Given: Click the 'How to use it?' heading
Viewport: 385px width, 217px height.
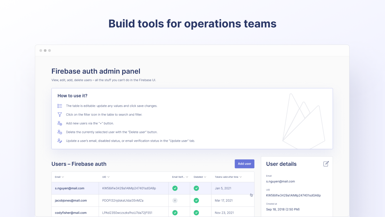Looking at the screenshot, I should click(72, 96).
